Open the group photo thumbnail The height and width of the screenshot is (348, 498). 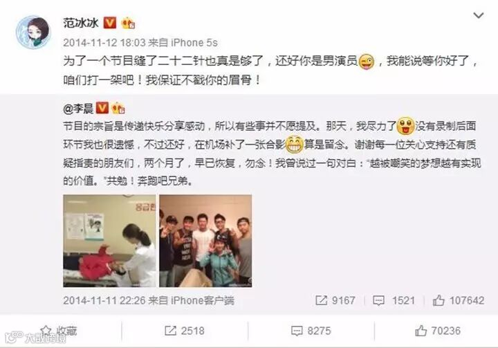click(205, 241)
